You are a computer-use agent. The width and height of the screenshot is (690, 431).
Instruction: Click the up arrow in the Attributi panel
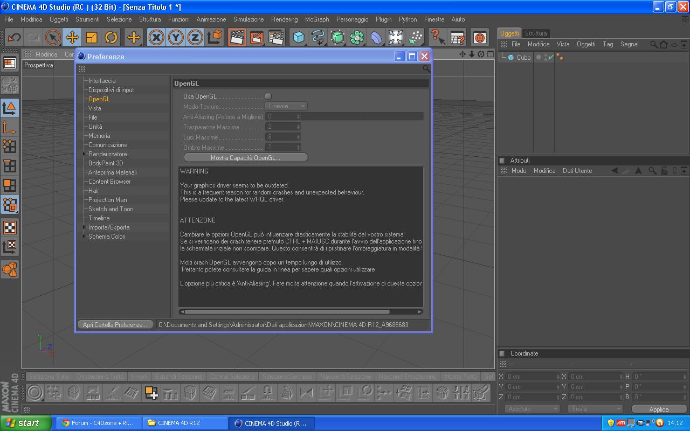tap(638, 171)
